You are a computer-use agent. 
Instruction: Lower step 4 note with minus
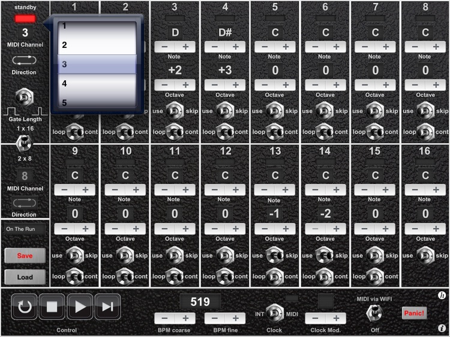tap(214, 47)
